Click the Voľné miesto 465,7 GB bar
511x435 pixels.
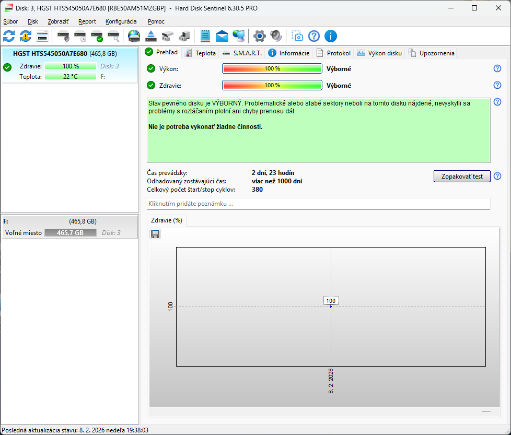coord(71,232)
